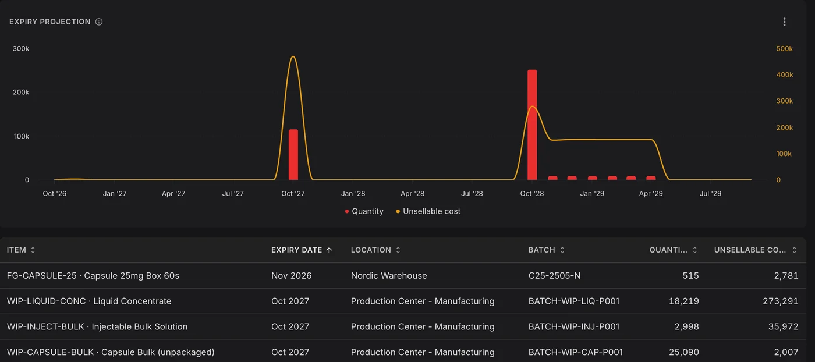This screenshot has width=815, height=362.
Task: Click the unsellable cost value 2,007
Action: pyautogui.click(x=786, y=352)
